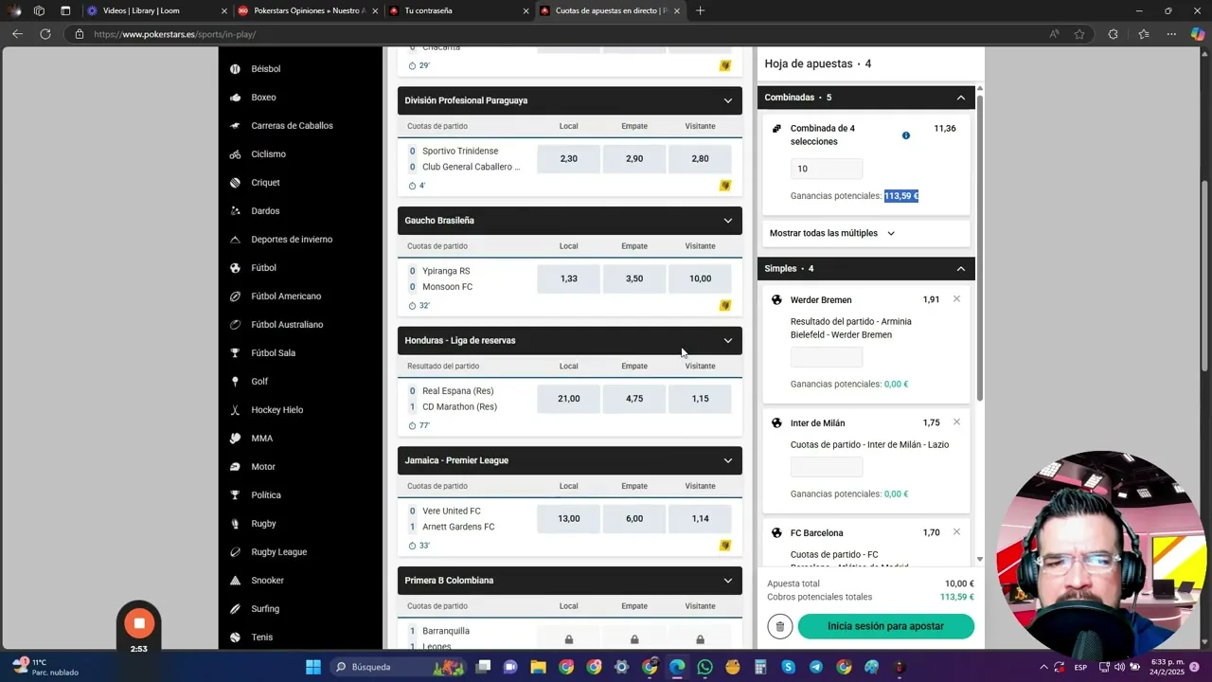The width and height of the screenshot is (1212, 682).
Task: Switch to the Pokerstars Opiniones browser tab
Action: coord(308,11)
